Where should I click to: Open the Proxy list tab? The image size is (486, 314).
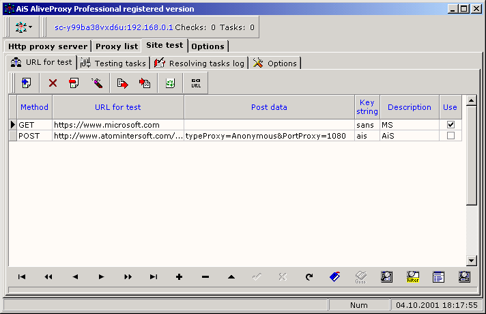point(117,46)
